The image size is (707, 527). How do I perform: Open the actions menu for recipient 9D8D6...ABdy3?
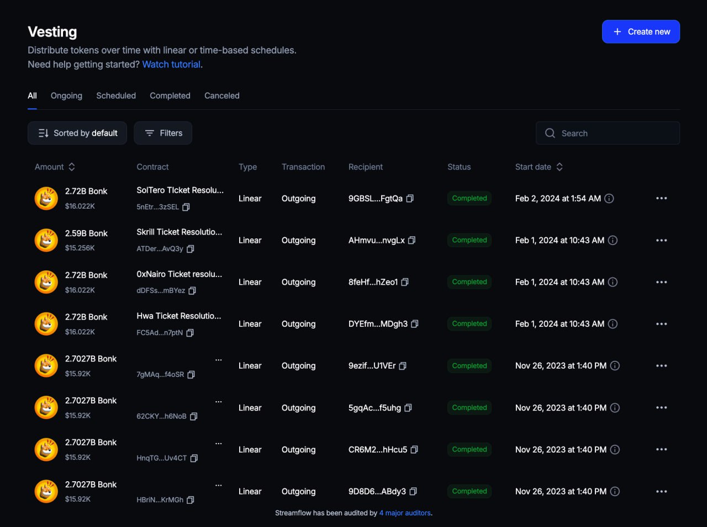[x=662, y=491]
